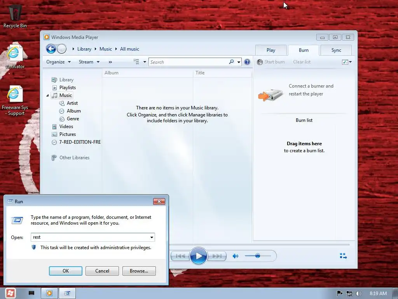
Task: Expand the view options dropdown arrow
Action: tap(145, 62)
